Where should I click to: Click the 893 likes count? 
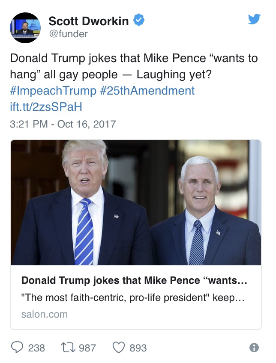pyautogui.click(x=138, y=348)
